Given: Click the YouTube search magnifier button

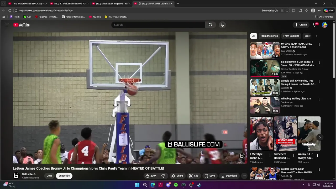Looking at the screenshot, I should pos(211,25).
